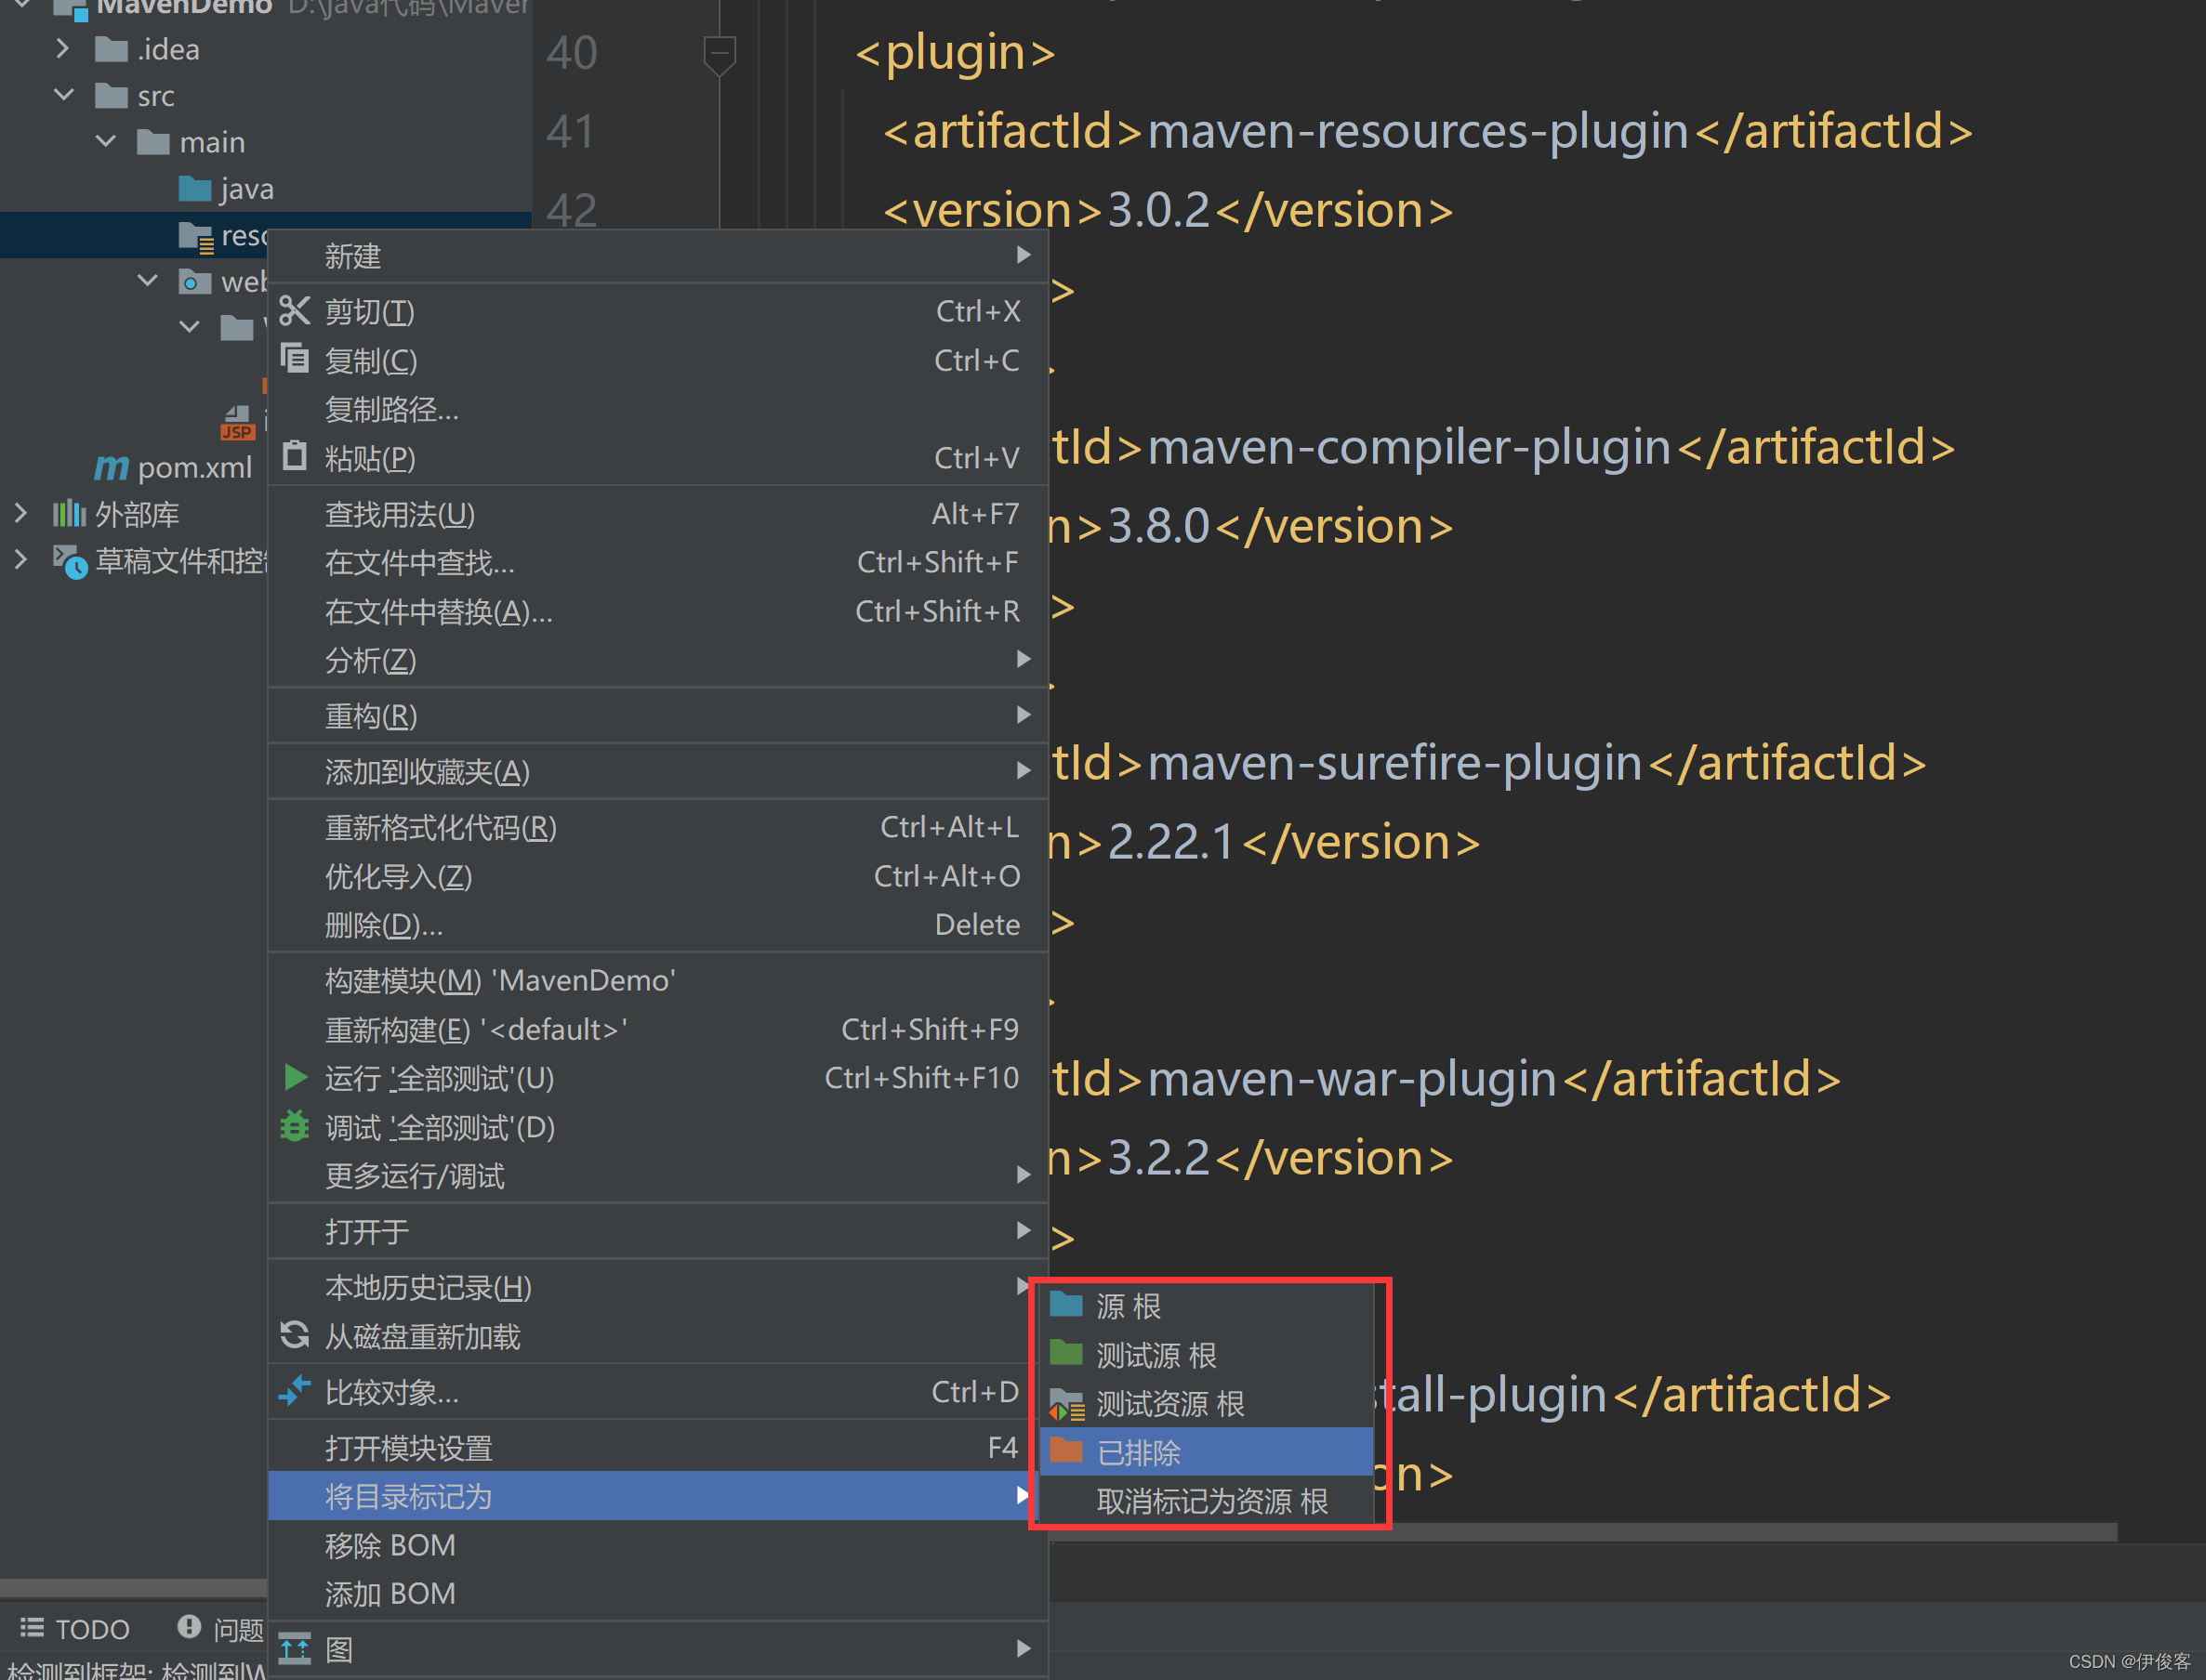The image size is (2206, 1680).
Task: Click the JSP file icon in tree
Action: [x=237, y=423]
